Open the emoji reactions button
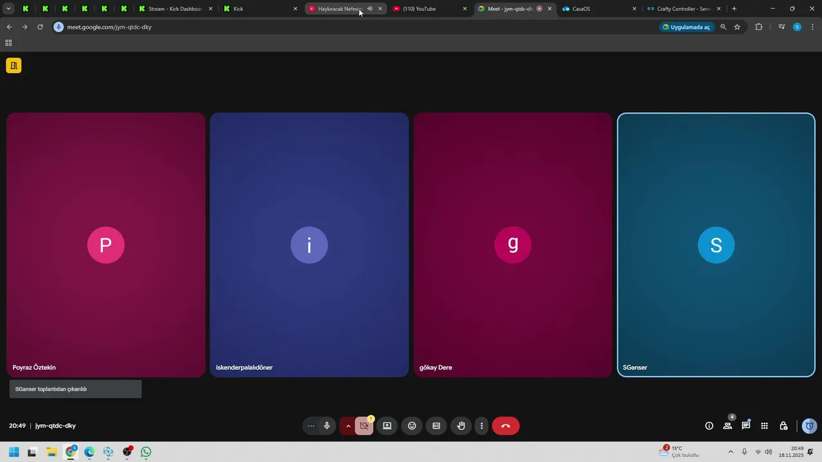The height and width of the screenshot is (462, 822). (412, 426)
